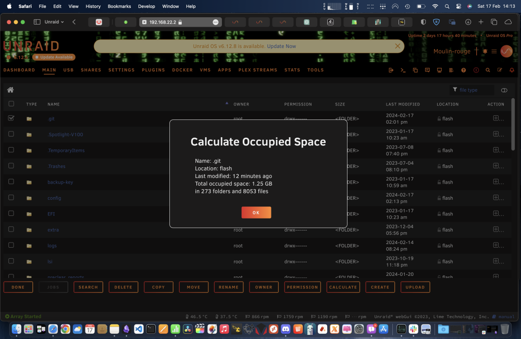The height and width of the screenshot is (339, 521).
Task: Click the Calculate button
Action: pos(343,287)
